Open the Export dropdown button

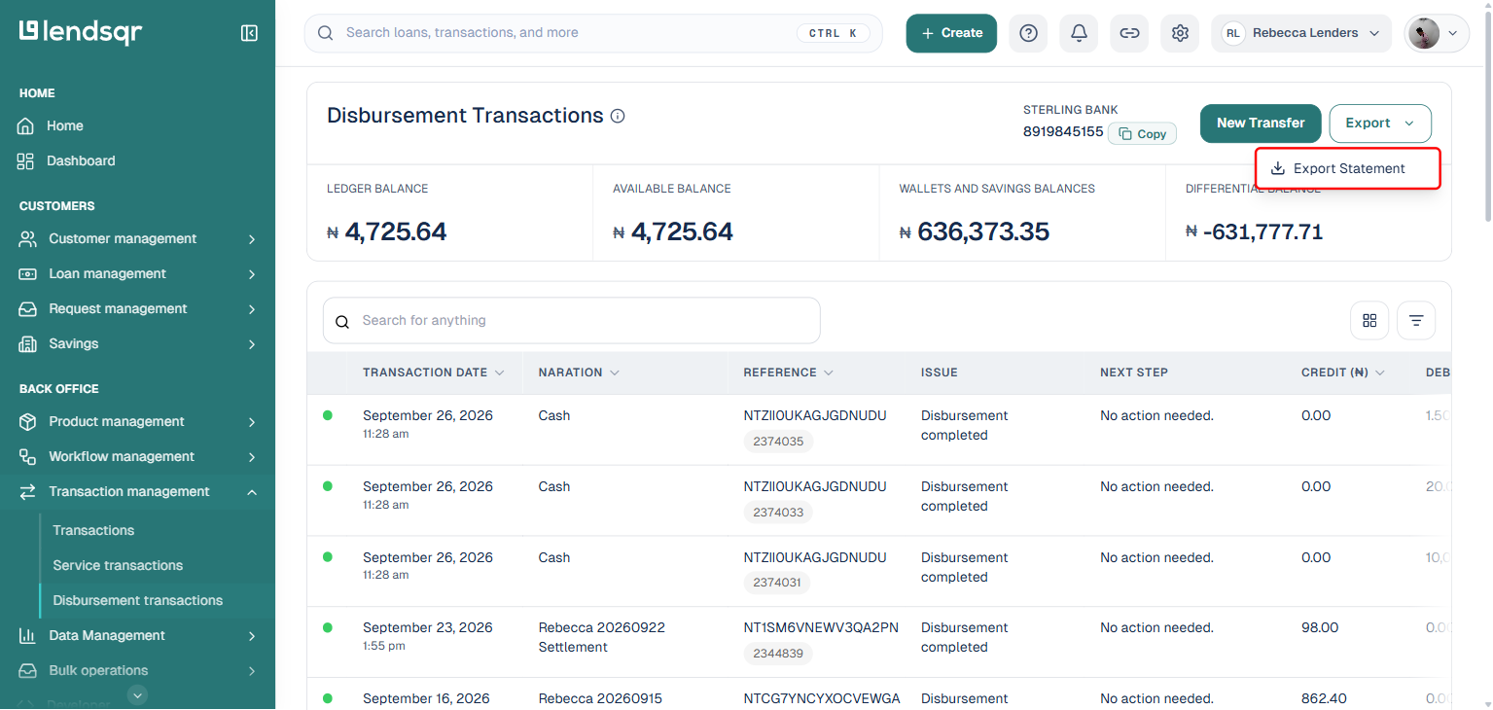click(x=1380, y=124)
